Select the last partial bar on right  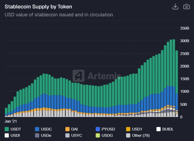pyautogui.click(x=177, y=84)
